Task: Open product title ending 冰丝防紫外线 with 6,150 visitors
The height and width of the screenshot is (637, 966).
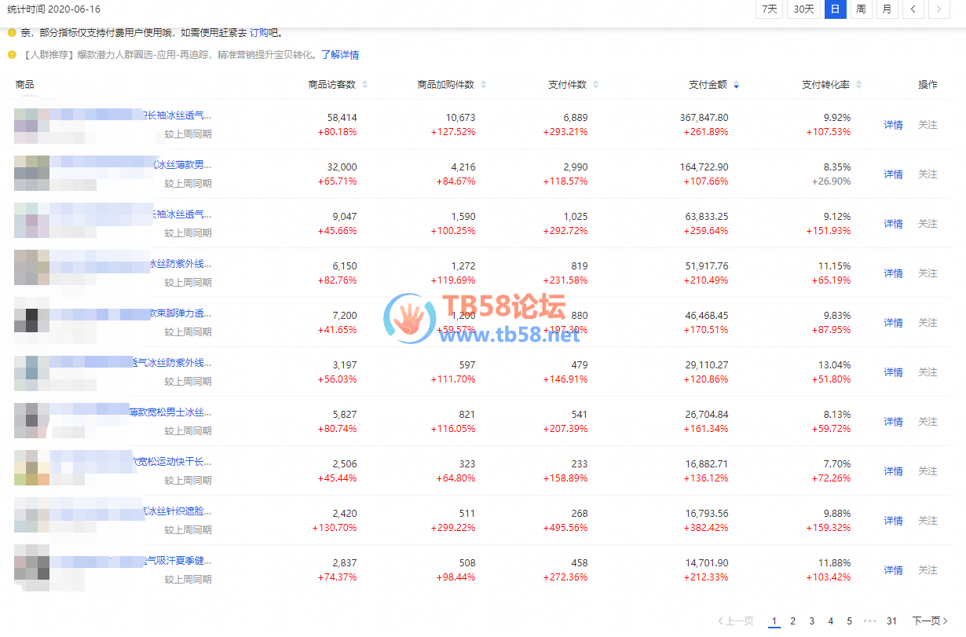Action: tap(180, 264)
